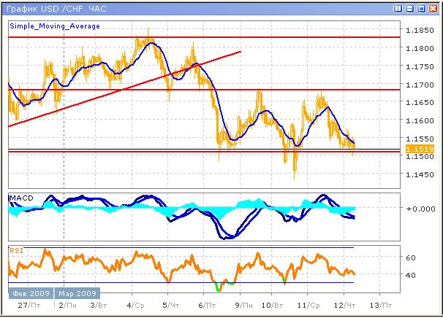
Task: Click the vertical split icon in title bar
Action: coord(398,9)
